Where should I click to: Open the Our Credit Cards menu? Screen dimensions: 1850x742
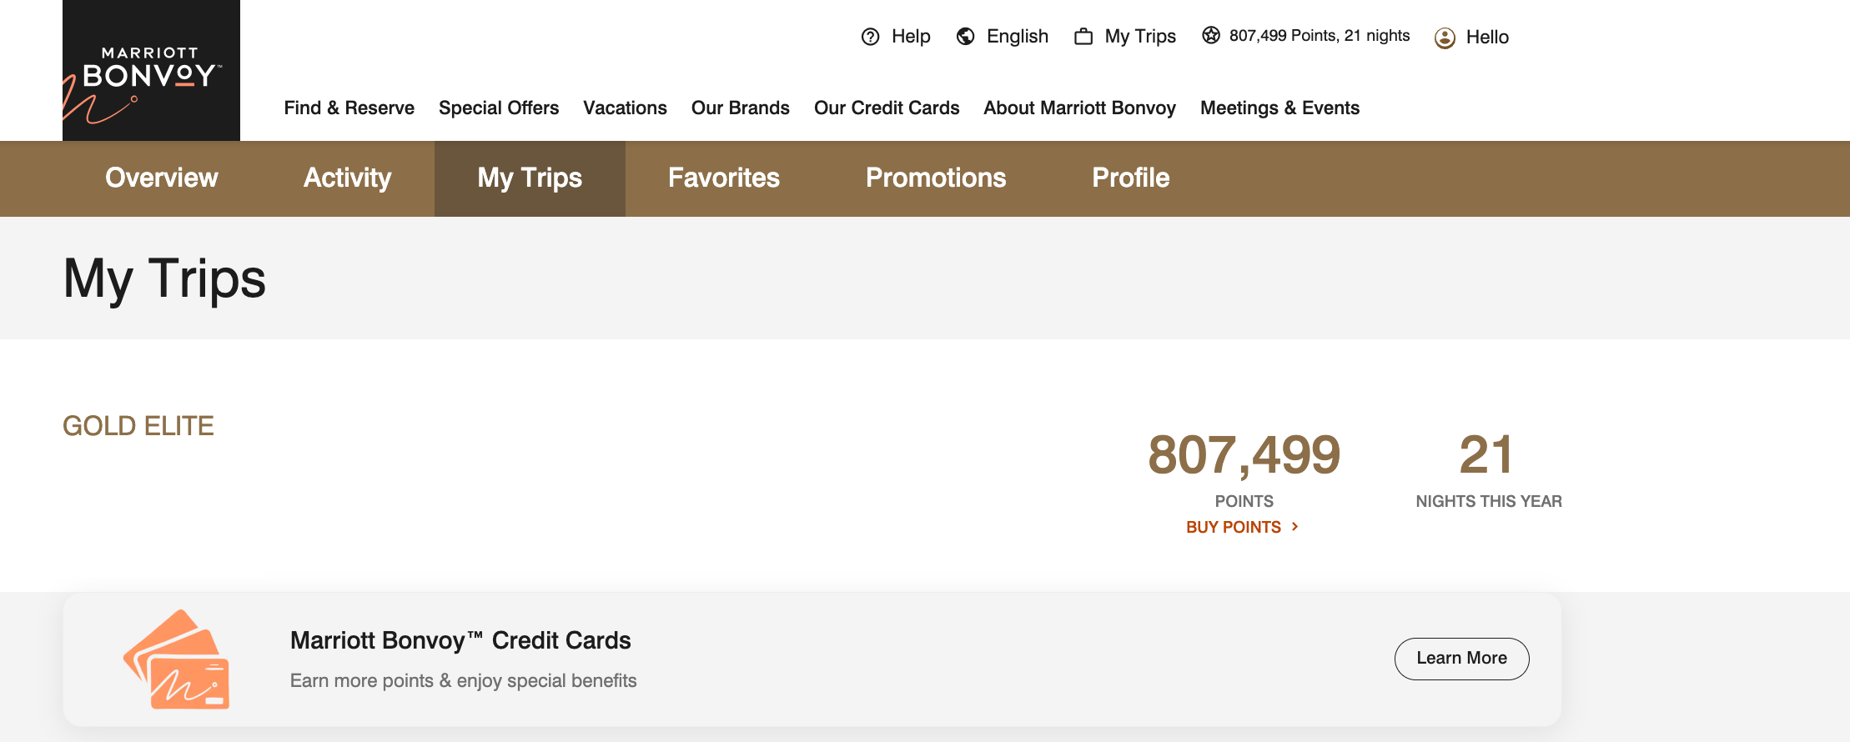point(886,108)
